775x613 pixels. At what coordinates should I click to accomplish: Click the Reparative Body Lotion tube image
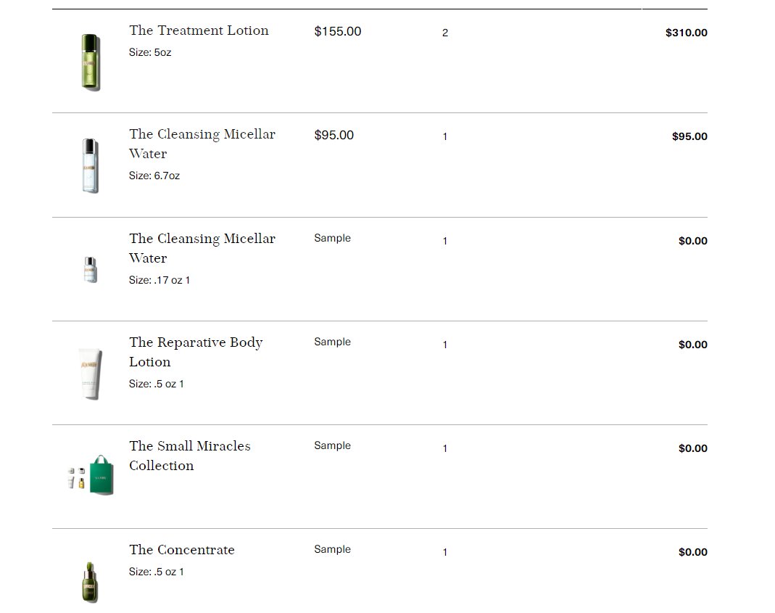pyautogui.click(x=91, y=374)
